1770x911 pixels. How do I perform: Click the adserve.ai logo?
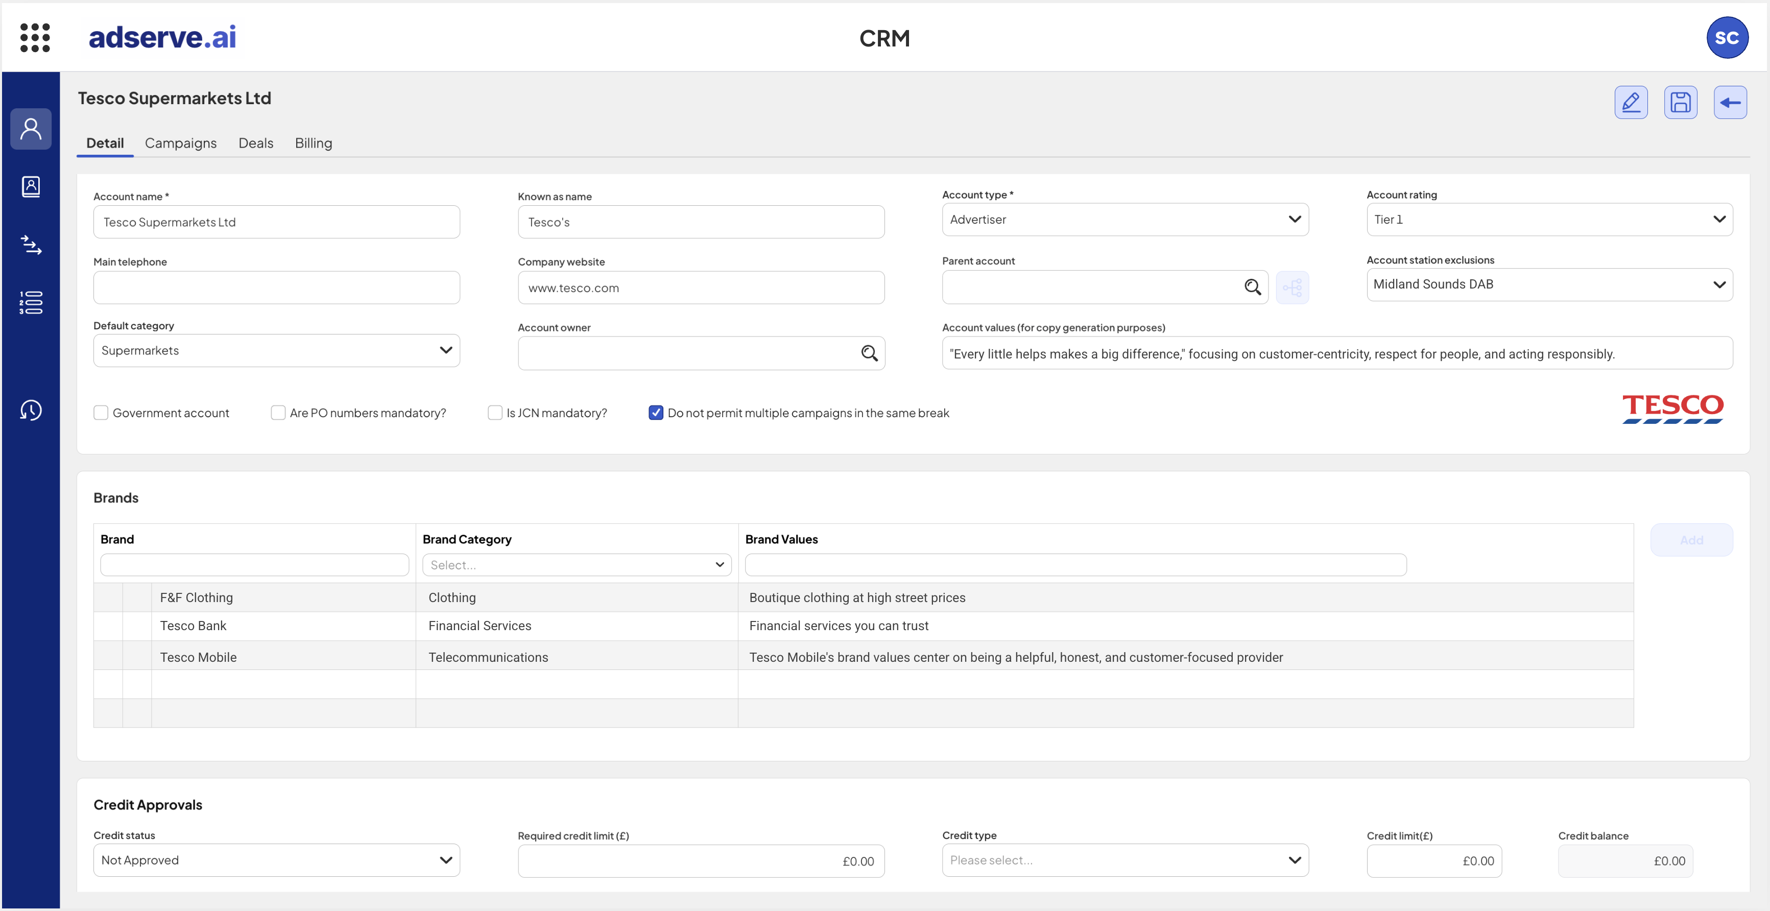162,37
